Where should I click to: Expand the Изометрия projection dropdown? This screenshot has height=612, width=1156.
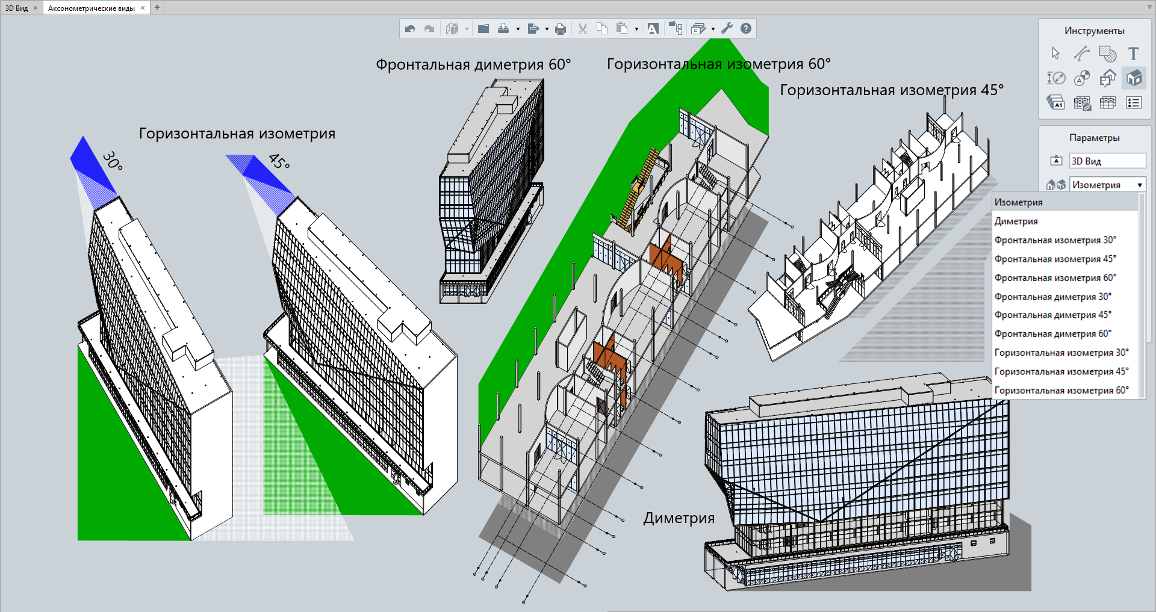click(1139, 185)
